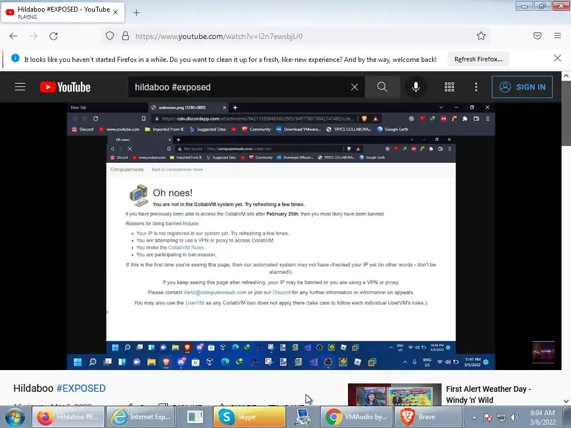Reload the current YouTube page
Image resolution: width=571 pixels, height=428 pixels.
54,36
